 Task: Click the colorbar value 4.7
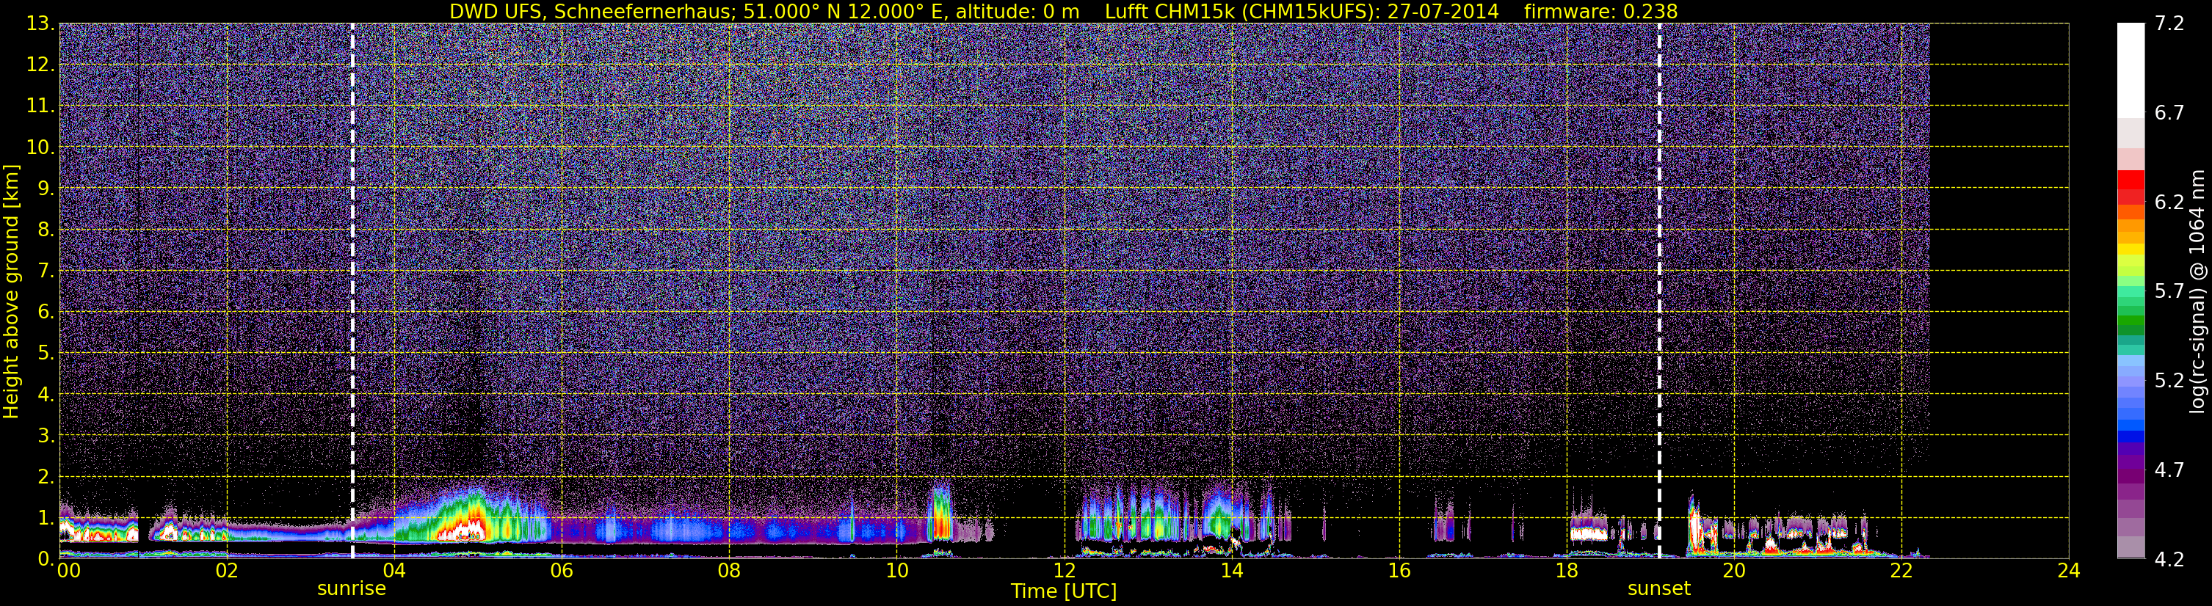click(2170, 470)
